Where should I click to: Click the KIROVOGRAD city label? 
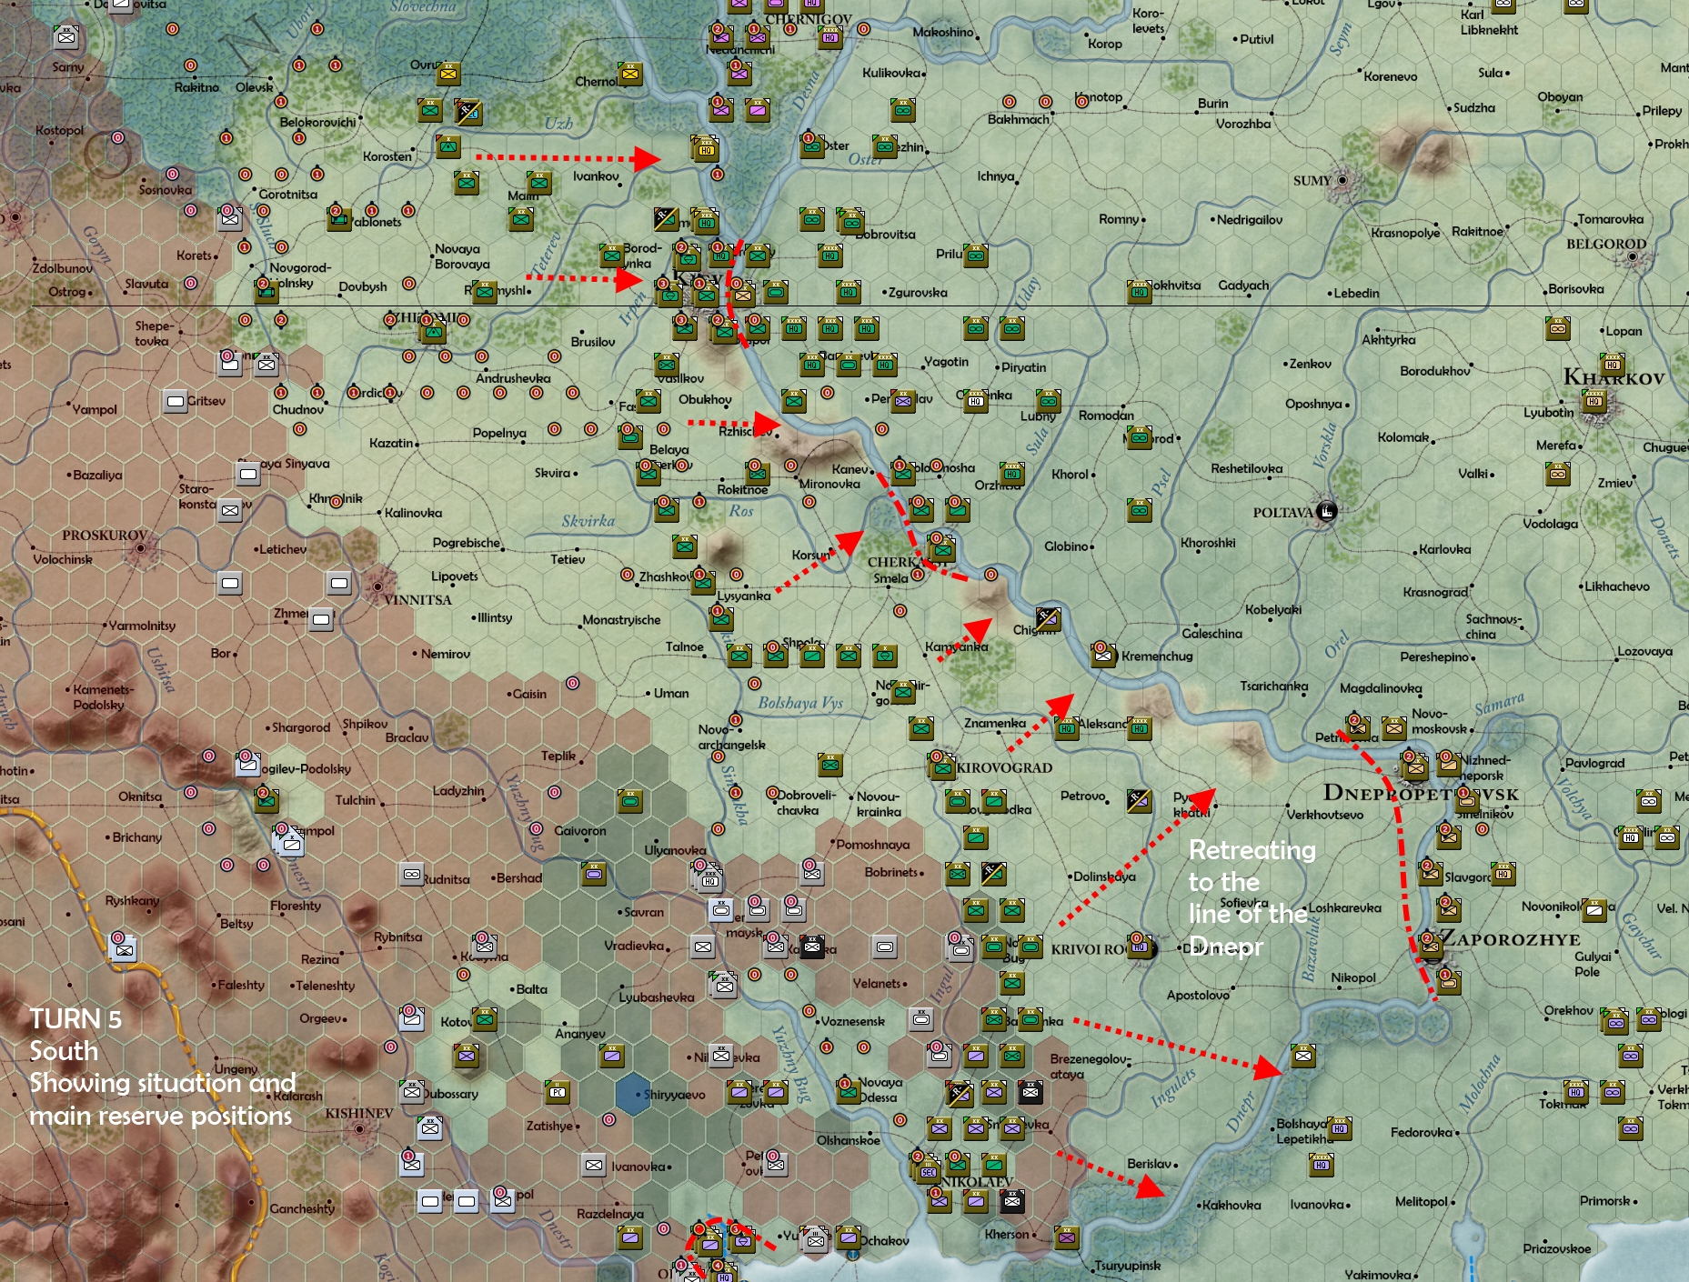pos(1004,767)
